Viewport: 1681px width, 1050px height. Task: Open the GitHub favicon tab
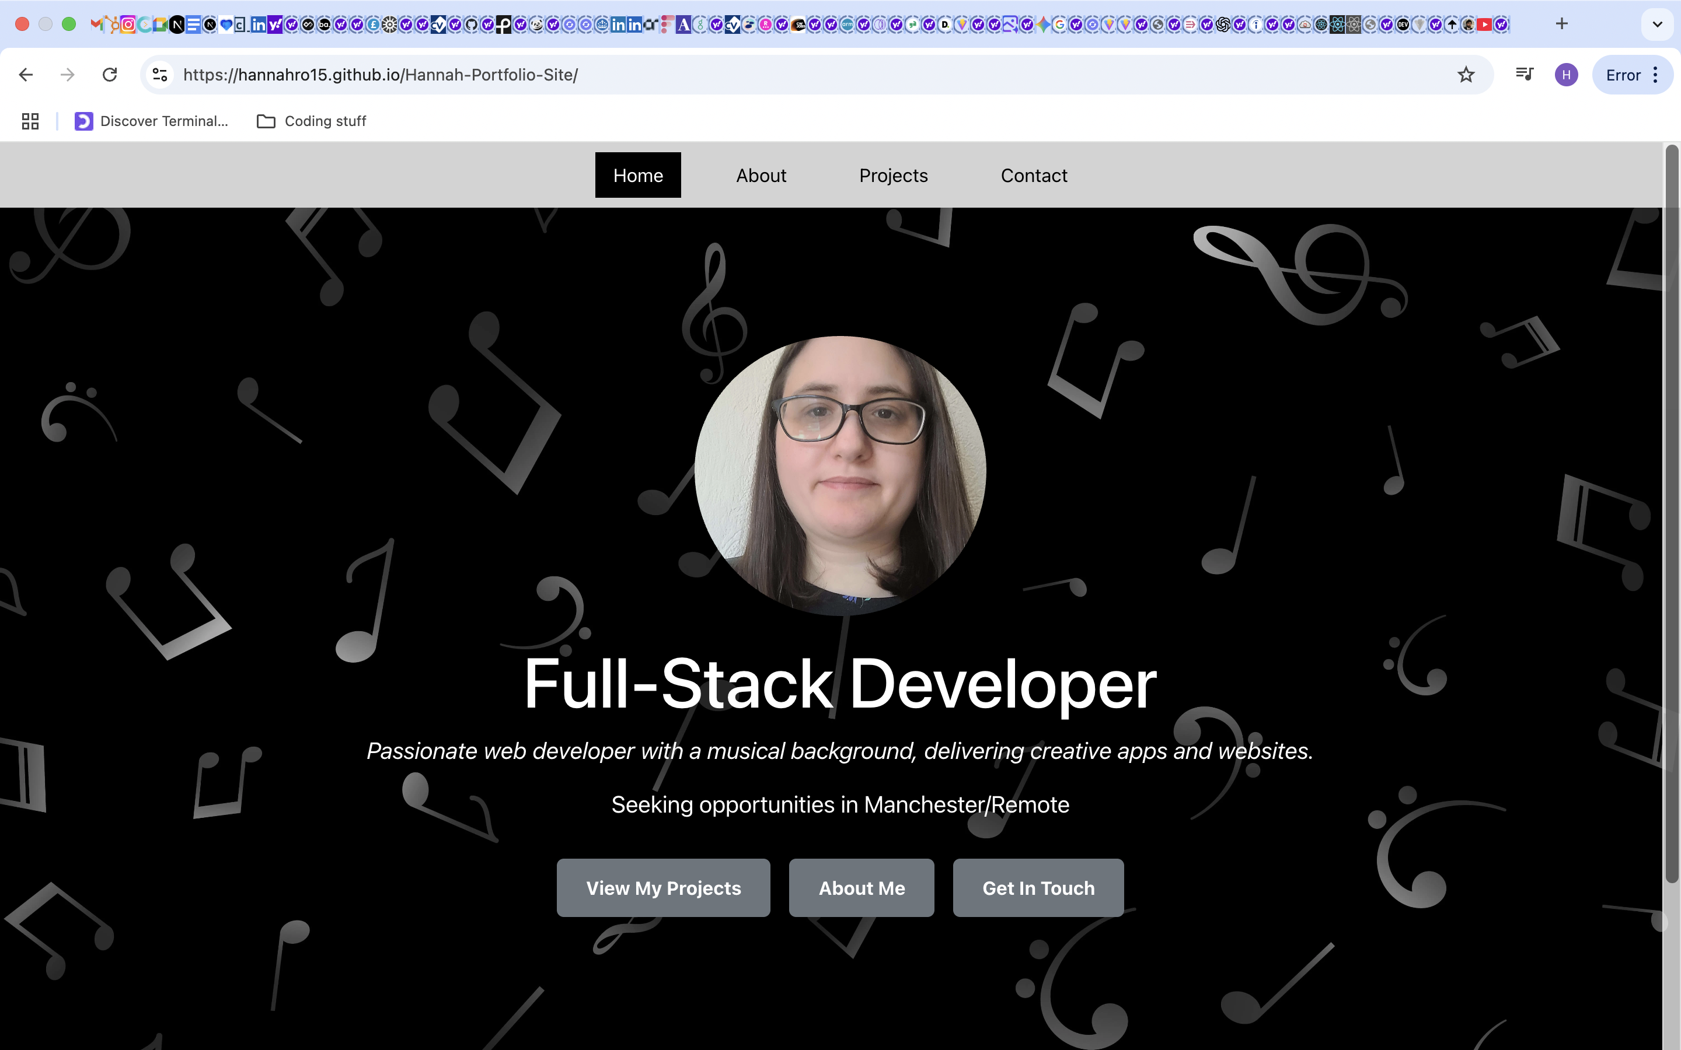[x=471, y=25]
